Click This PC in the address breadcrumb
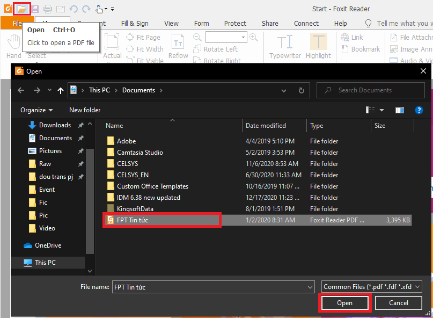433x318 pixels. (99, 90)
